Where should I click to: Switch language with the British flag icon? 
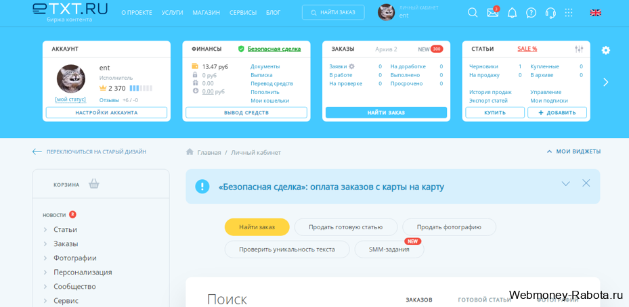click(x=595, y=13)
